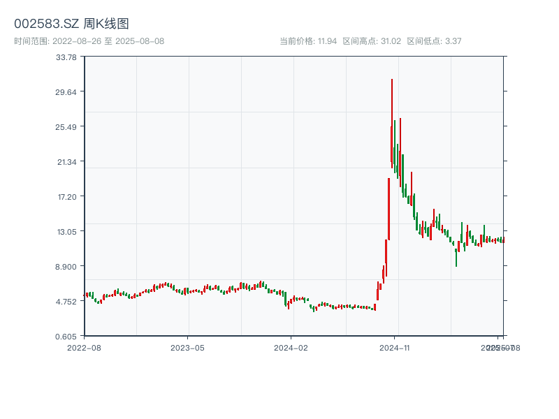
Task: Click the y-axis label 17.20
Action: 67,197
